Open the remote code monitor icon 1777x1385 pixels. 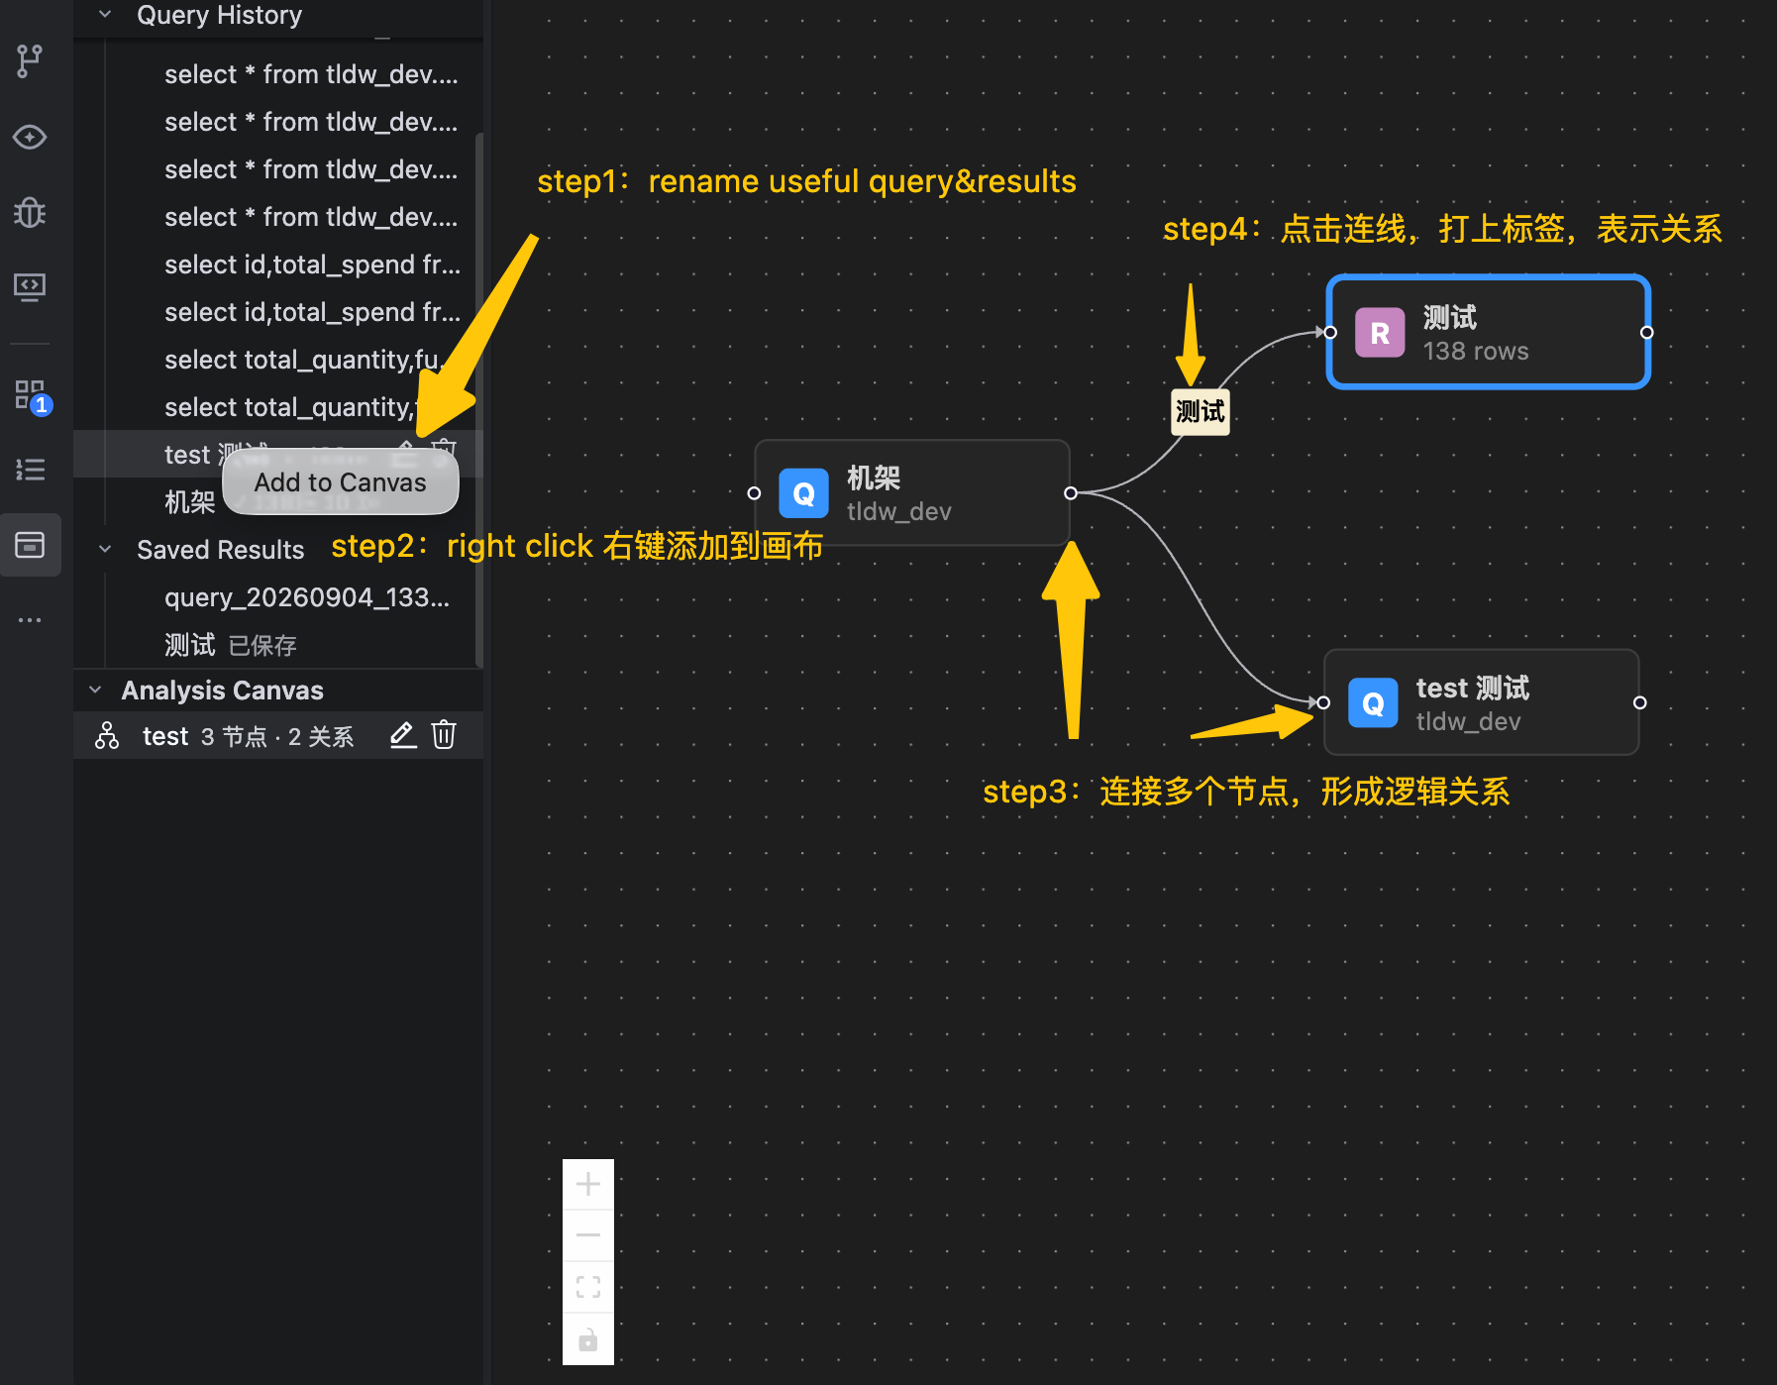coord(30,287)
